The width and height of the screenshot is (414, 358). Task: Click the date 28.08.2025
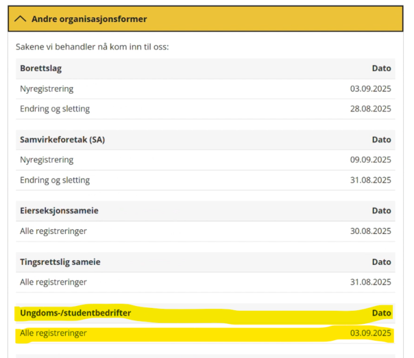(x=370, y=109)
